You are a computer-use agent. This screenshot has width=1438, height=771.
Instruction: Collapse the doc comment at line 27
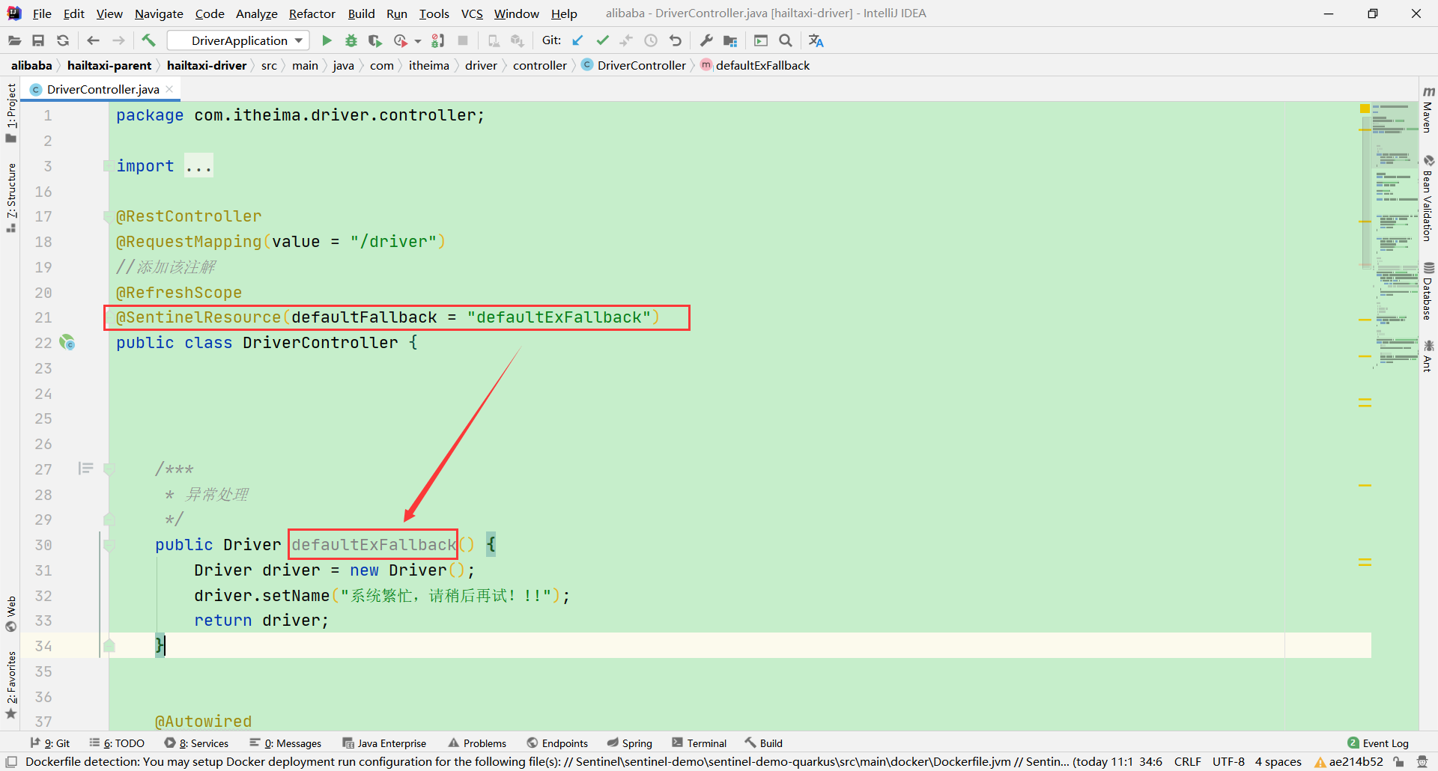point(109,469)
